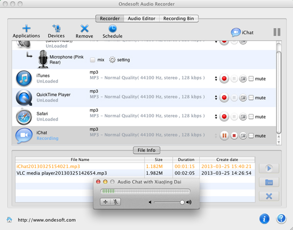Switch to the Recording Bin tab

(178, 19)
